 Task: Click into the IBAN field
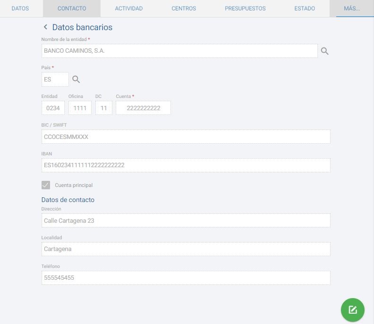(x=186, y=165)
